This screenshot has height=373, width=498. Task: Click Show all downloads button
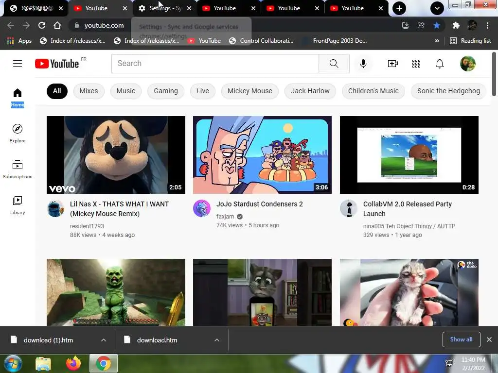(461, 339)
